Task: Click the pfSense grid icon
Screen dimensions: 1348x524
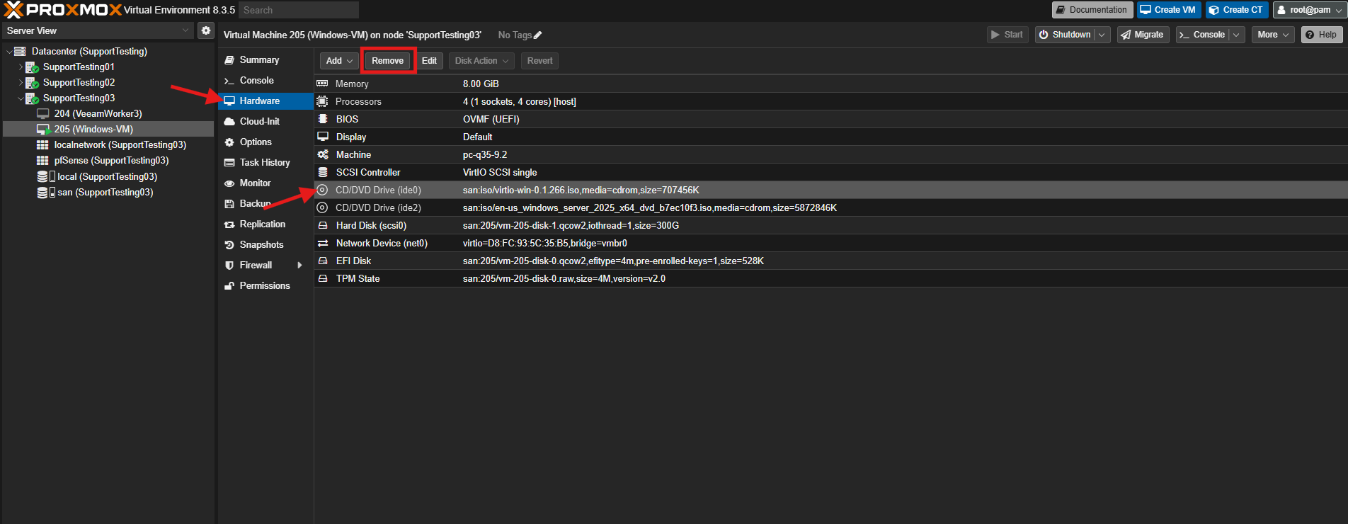Action: pos(42,161)
